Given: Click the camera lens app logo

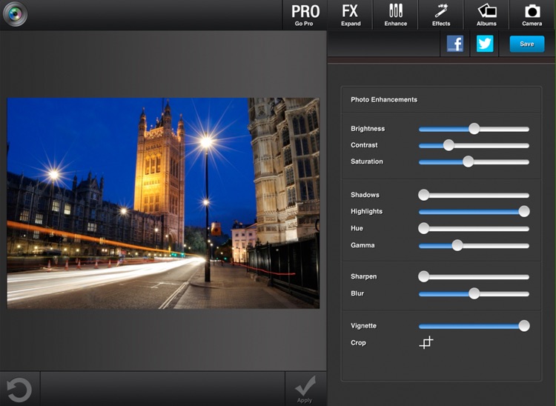Looking at the screenshot, I should [15, 14].
